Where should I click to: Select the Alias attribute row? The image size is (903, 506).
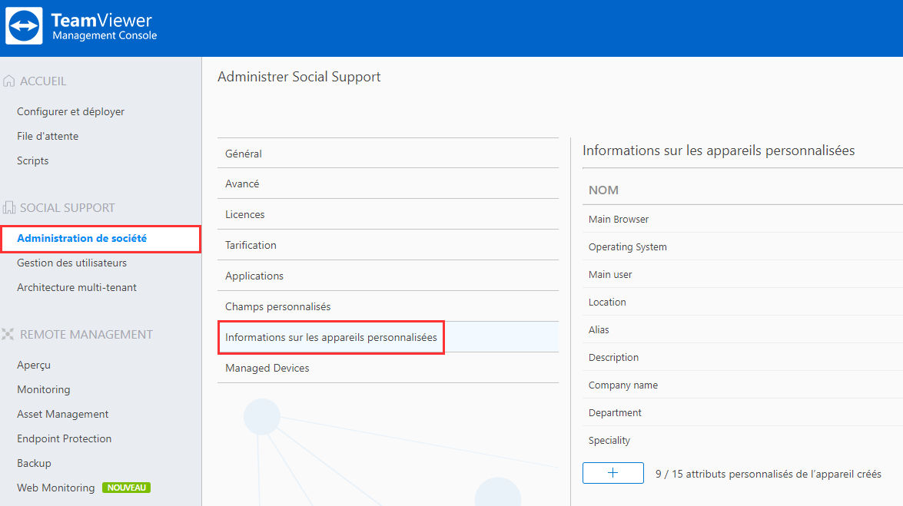point(742,330)
